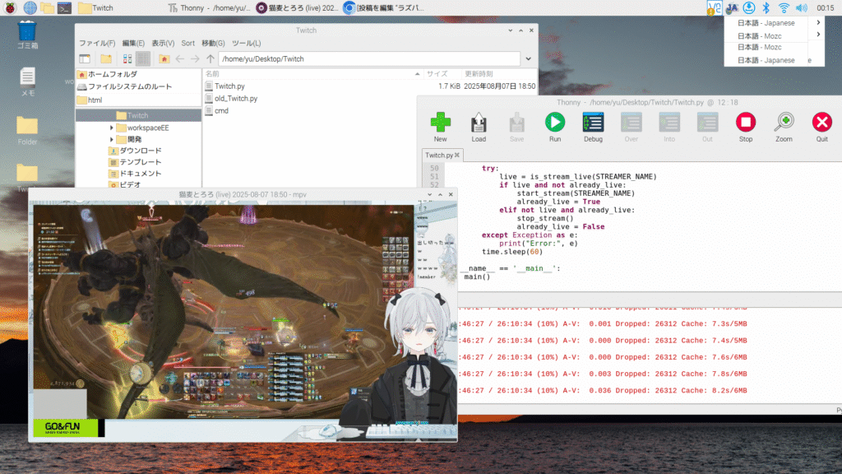Image resolution: width=842 pixels, height=474 pixels.
Task: Stop the running script in Thonny
Action: click(x=745, y=128)
